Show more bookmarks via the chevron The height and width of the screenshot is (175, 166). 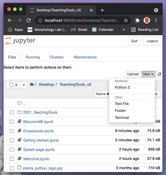(x=124, y=30)
